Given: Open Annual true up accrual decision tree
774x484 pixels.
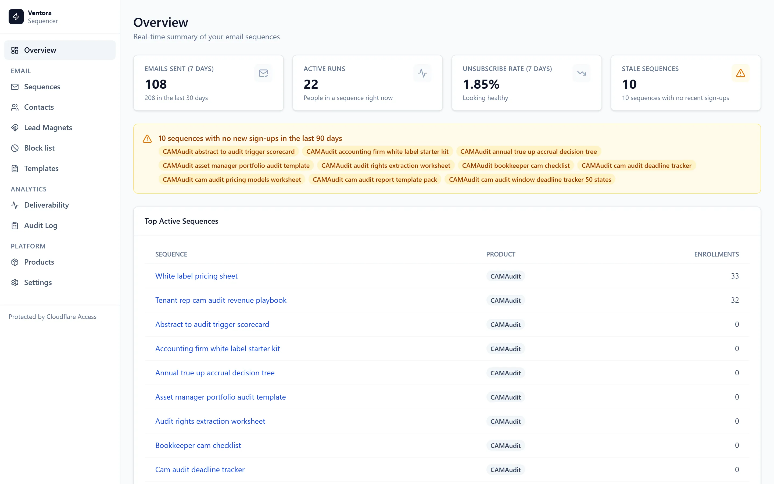Looking at the screenshot, I should (215, 373).
